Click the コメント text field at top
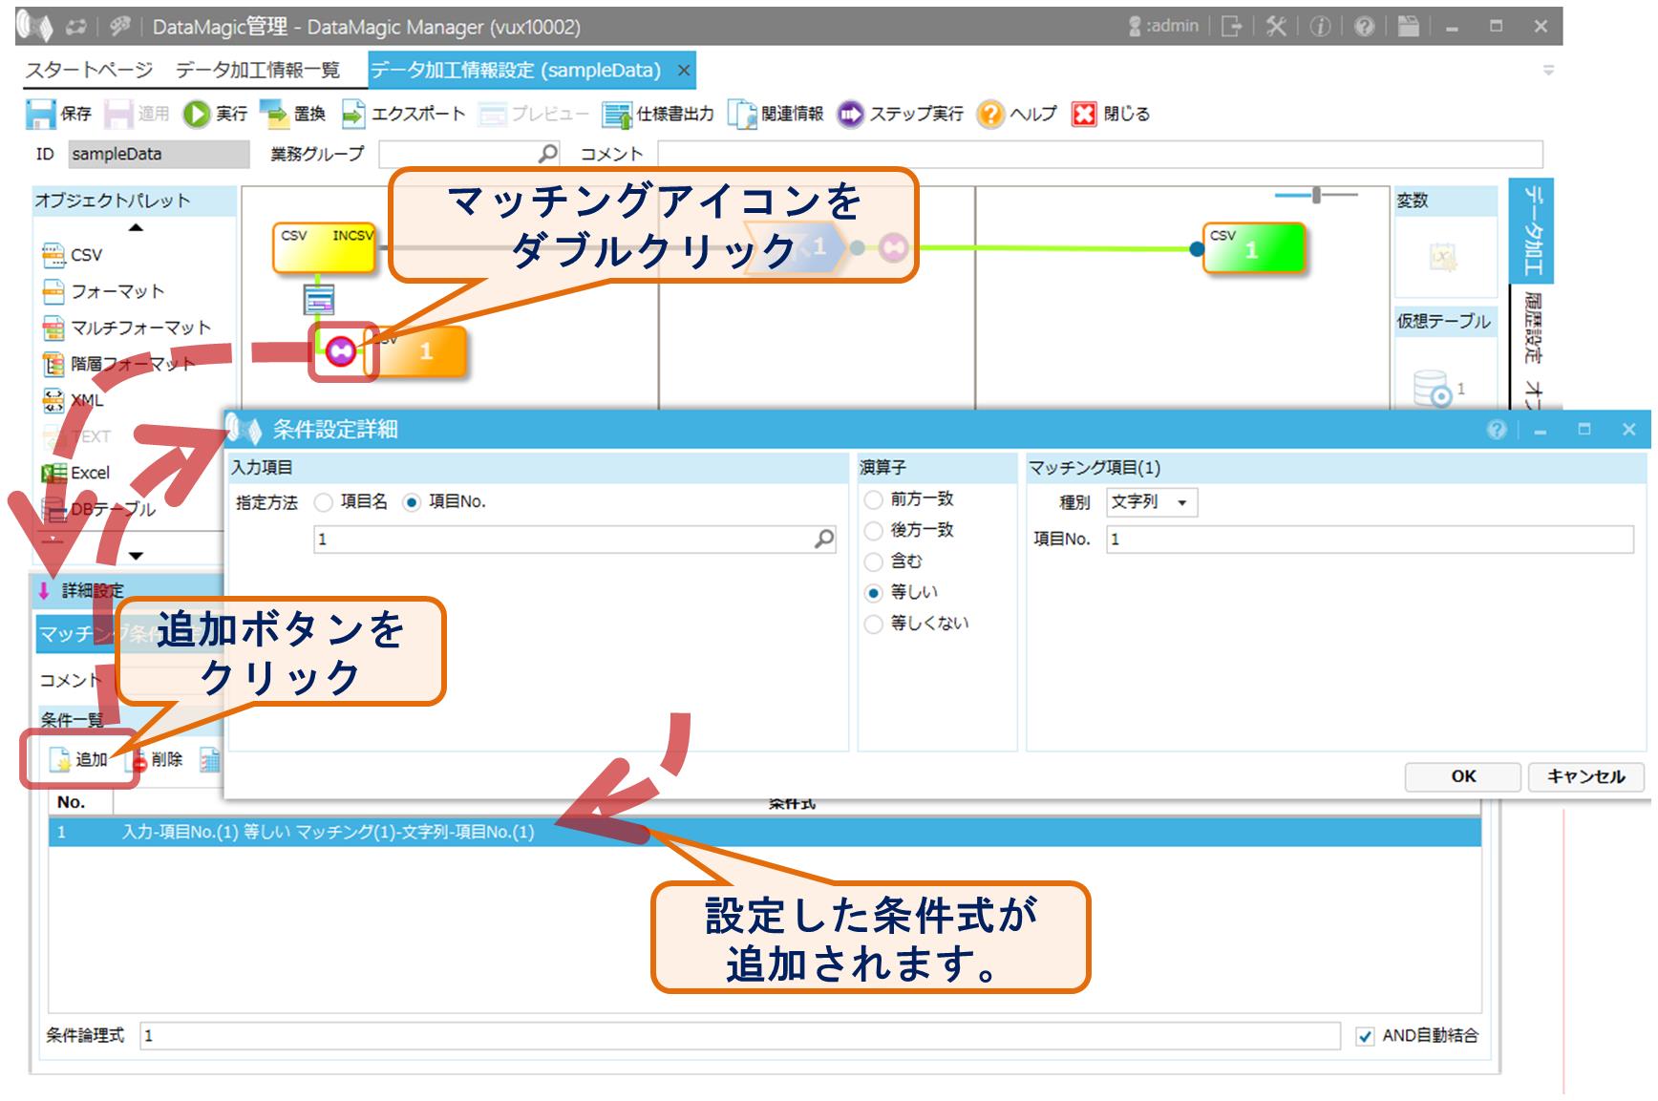Image resolution: width=1658 pixels, height=1101 pixels. 1100,154
